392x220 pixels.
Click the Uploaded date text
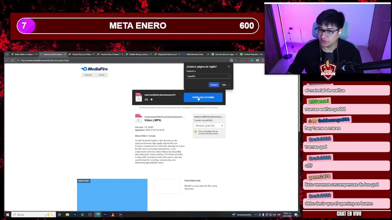pyautogui.click(x=149, y=130)
